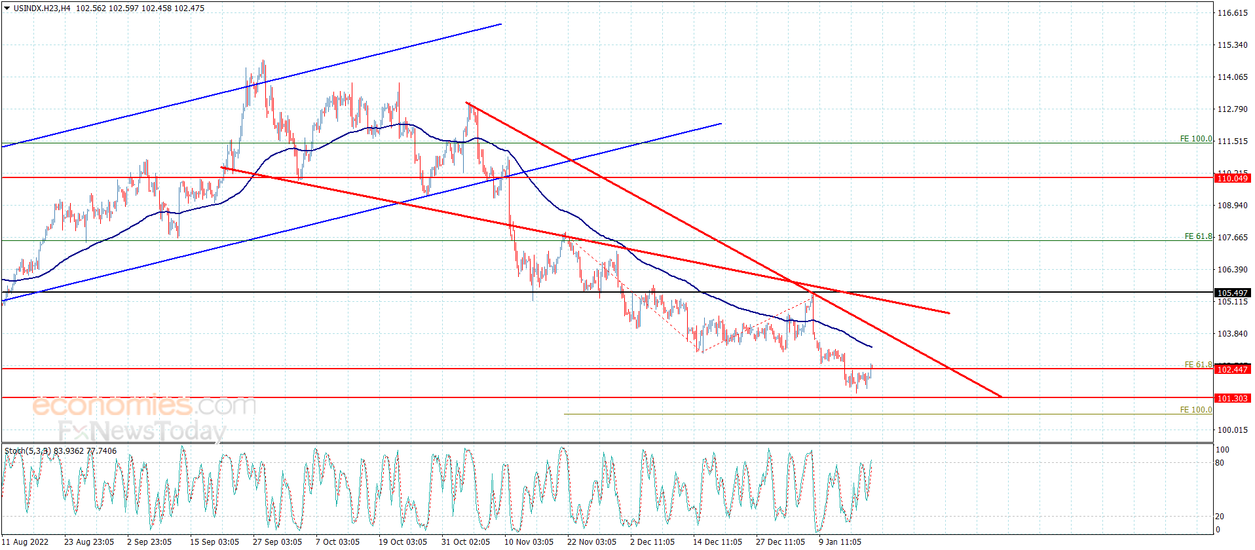Select the red 110.049 price level tag
The image size is (1255, 550).
(1232, 178)
